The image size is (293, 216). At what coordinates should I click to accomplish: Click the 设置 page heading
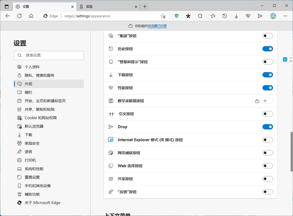(20, 43)
